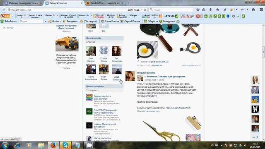Click the RoboForm search input field
This screenshot has width=265, height=149.
click(31, 21)
